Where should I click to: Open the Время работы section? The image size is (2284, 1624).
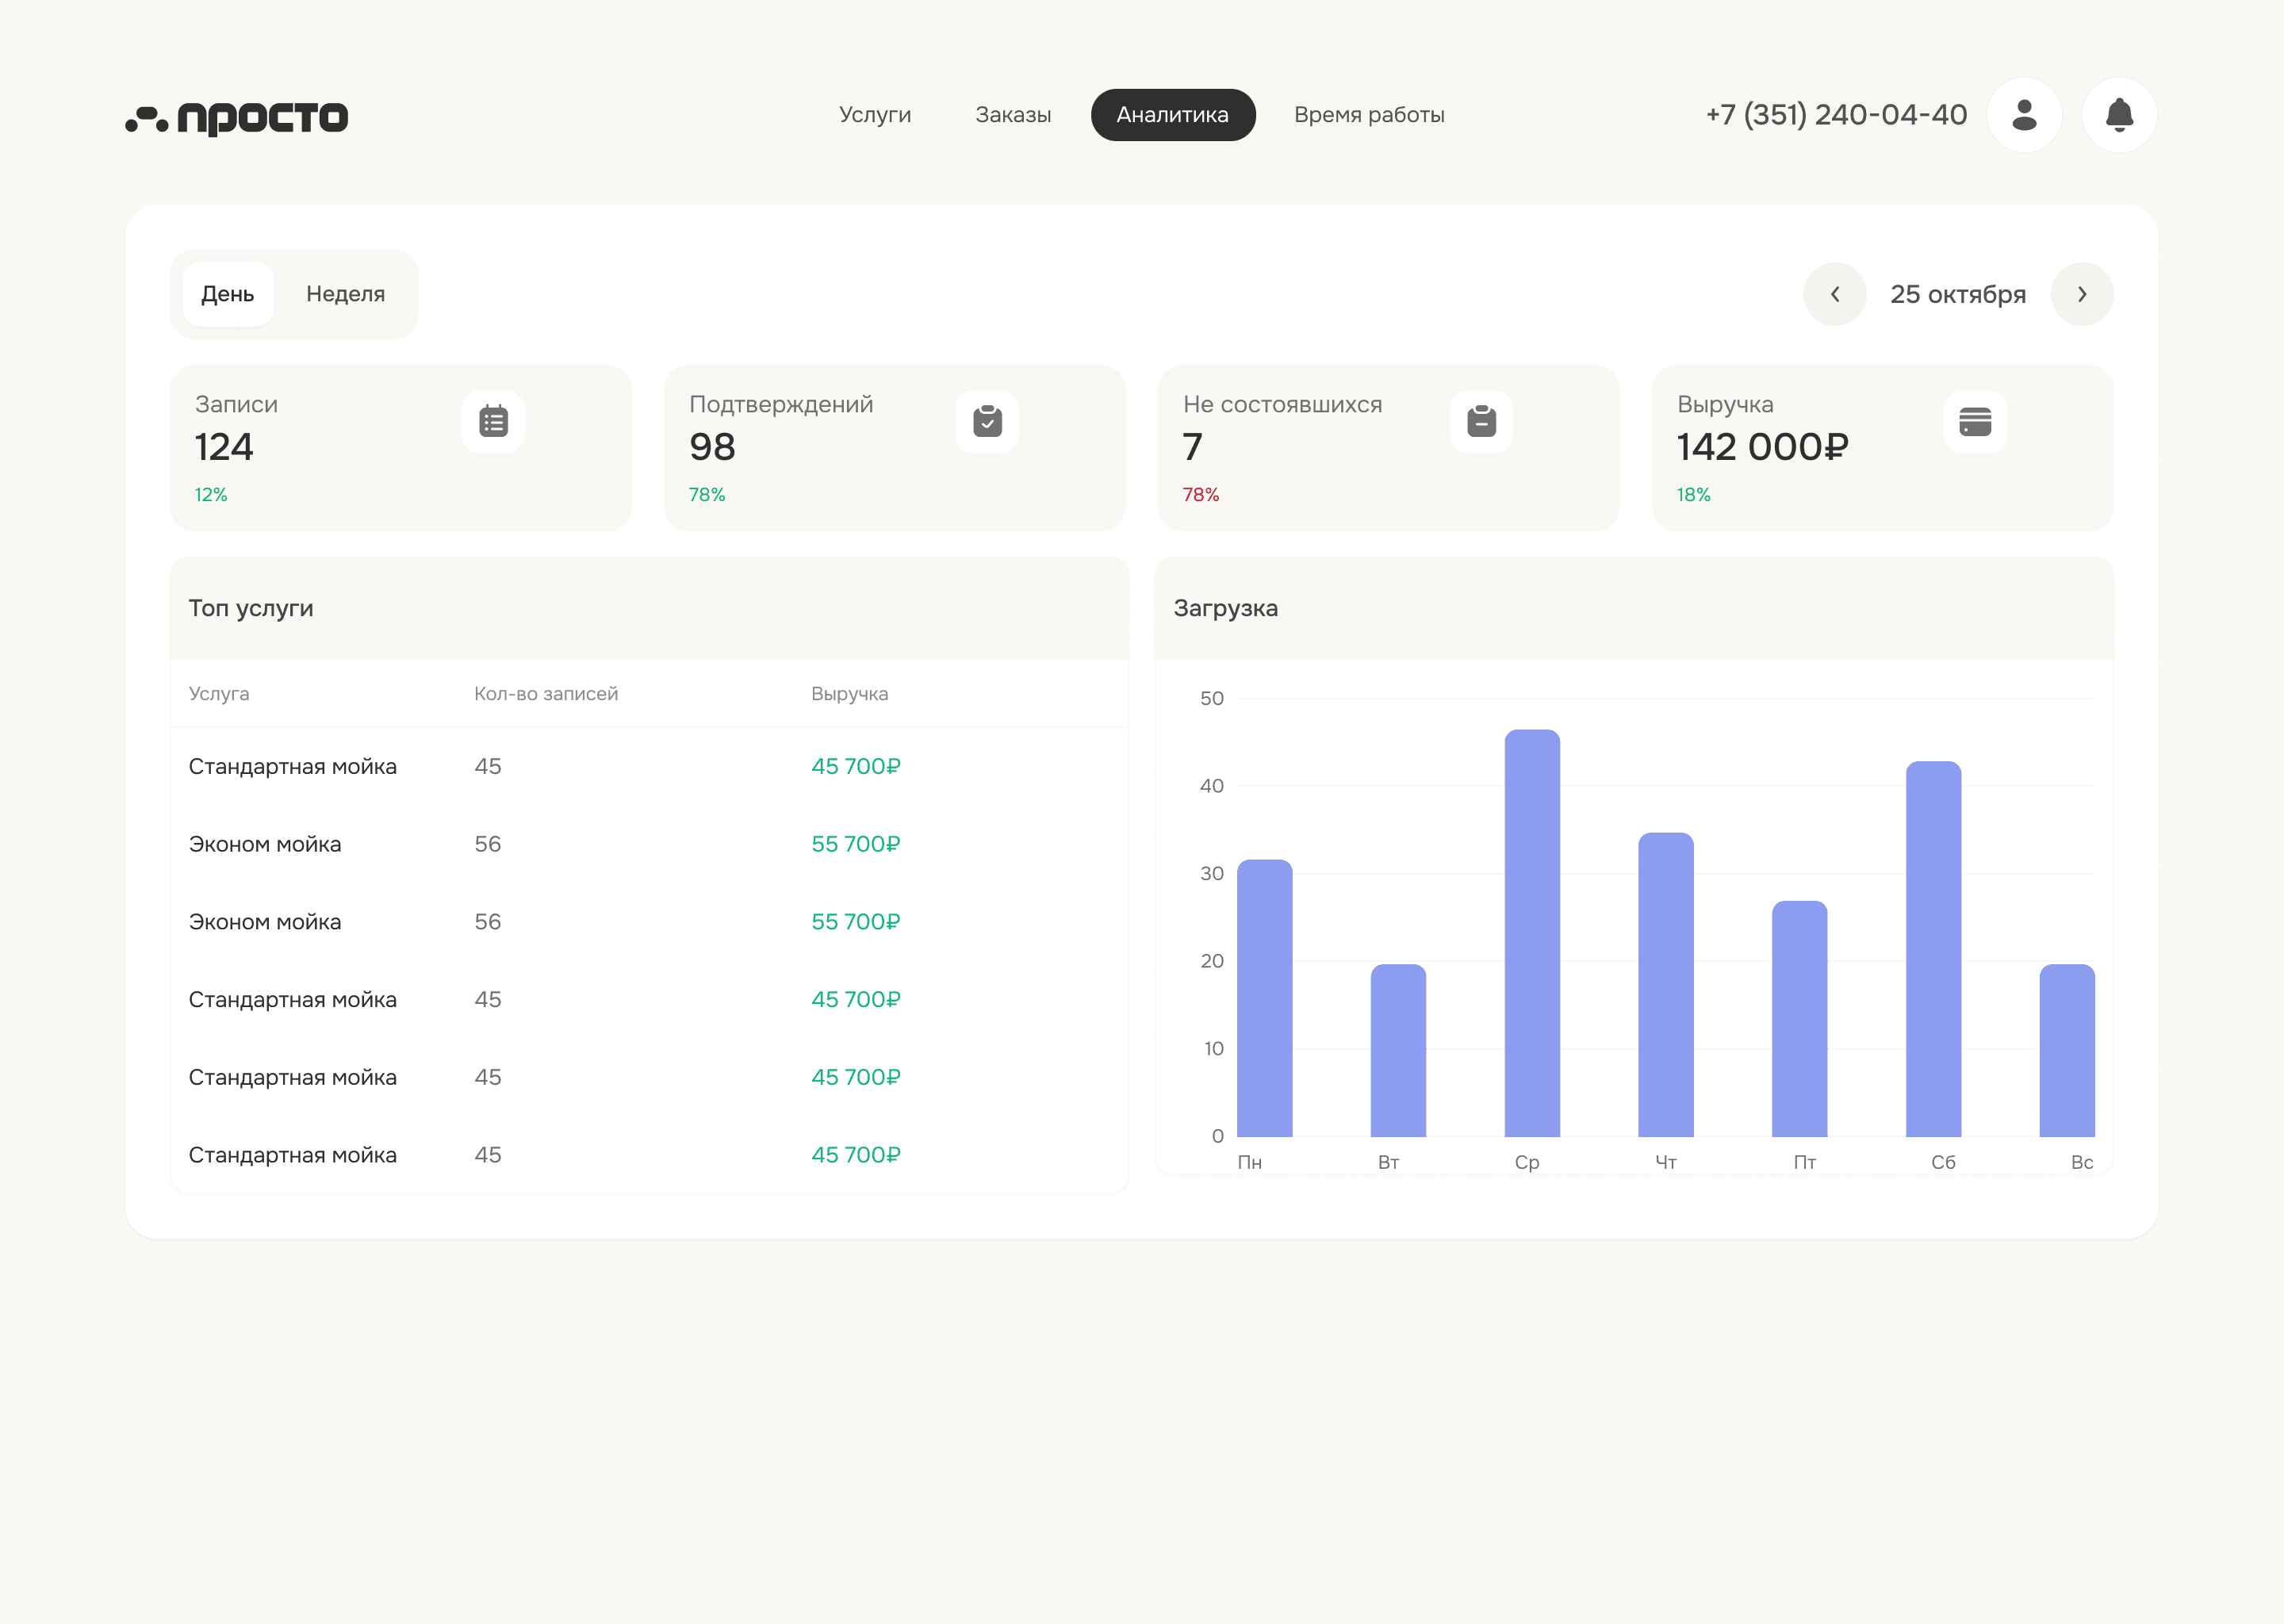(1369, 115)
